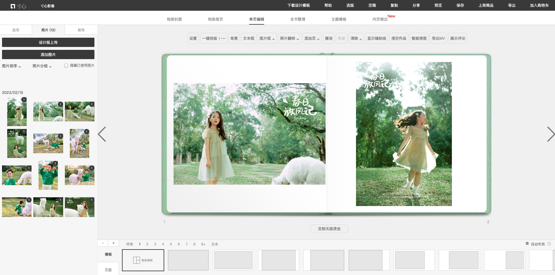This screenshot has width=555, height=275.
Task: Open the 清除 dropdown
Action: [356, 39]
